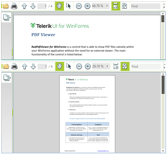Open the 26.10 % zoom dropdown

coord(107,66)
